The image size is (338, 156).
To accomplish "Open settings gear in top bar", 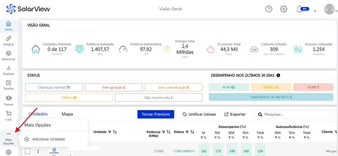I will [x=284, y=9].
